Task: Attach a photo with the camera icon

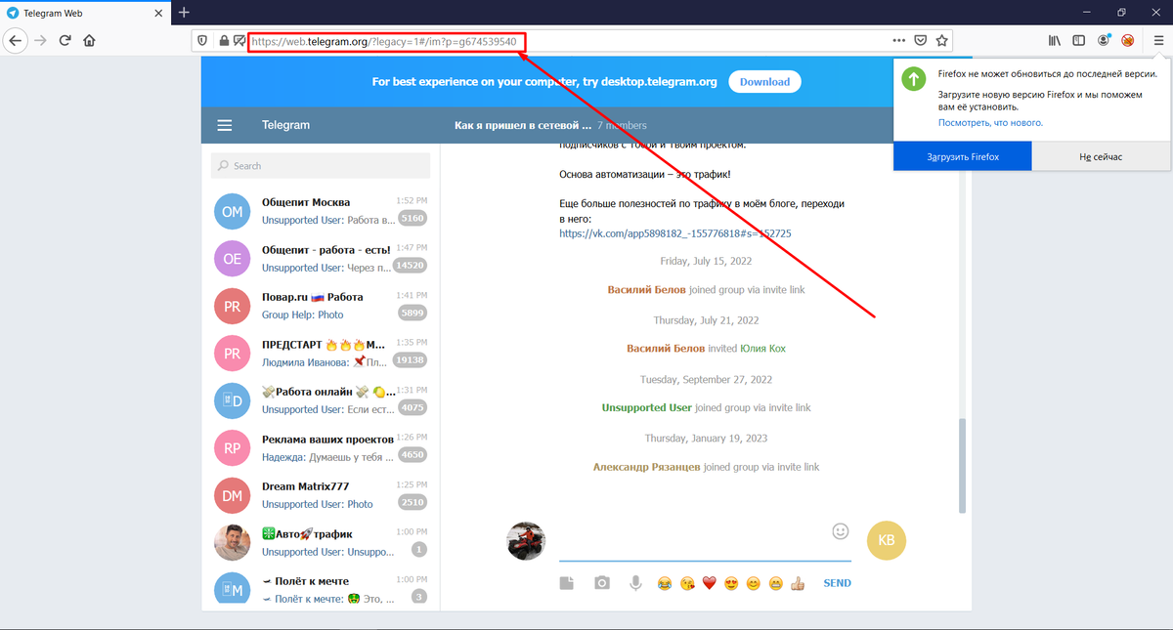Action: tap(602, 583)
